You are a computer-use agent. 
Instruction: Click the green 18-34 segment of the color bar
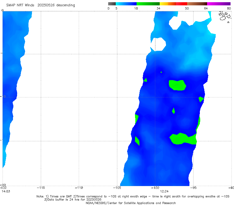tap(148, 4)
